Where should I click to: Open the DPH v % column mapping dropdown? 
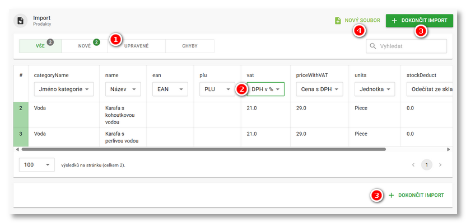[x=265, y=89]
